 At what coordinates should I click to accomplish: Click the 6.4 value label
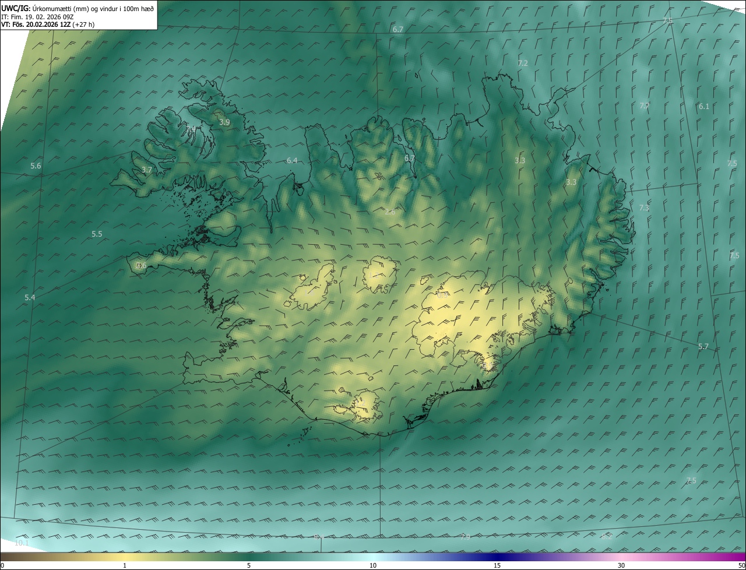pos(292,161)
